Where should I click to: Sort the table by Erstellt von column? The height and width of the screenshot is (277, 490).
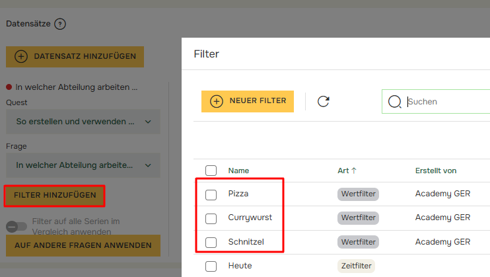[x=436, y=171]
